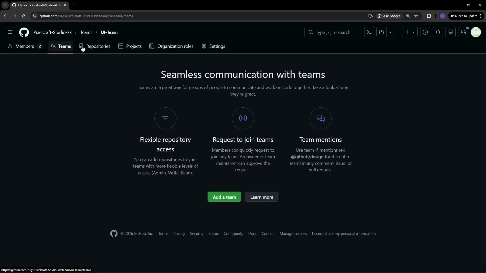Reload the page

(x=24, y=16)
